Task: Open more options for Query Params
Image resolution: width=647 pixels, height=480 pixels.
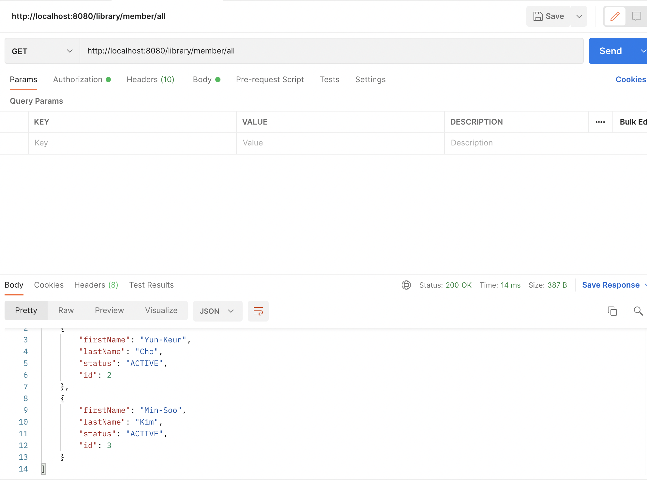Action: coord(600,122)
